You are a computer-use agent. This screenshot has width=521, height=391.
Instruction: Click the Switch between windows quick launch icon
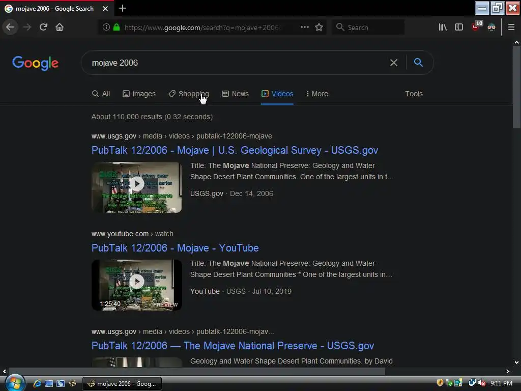(x=61, y=384)
